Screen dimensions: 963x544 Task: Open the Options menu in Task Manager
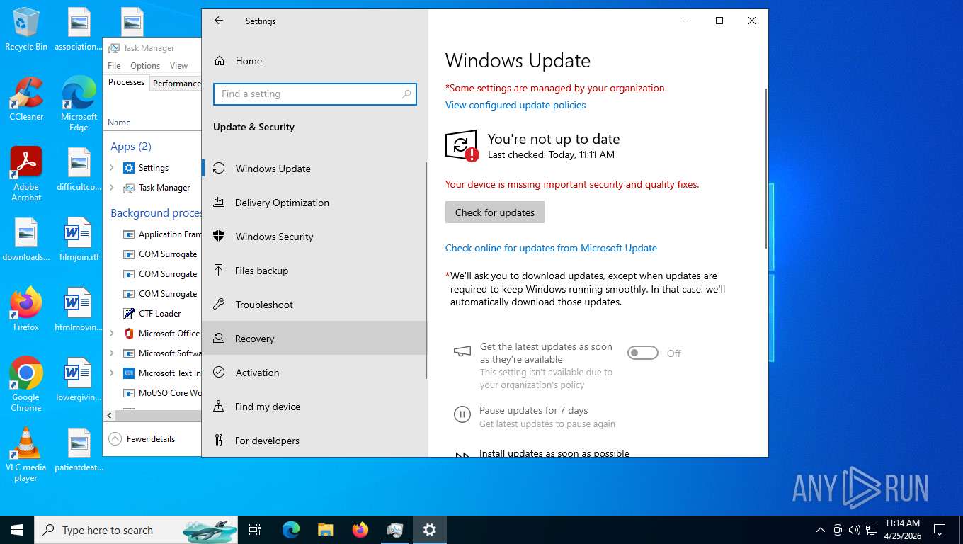tap(145, 66)
